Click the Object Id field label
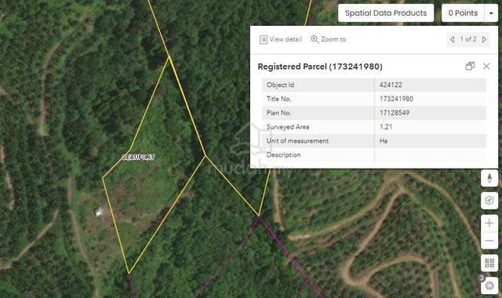Viewport: 502px width, 298px height. [280, 85]
